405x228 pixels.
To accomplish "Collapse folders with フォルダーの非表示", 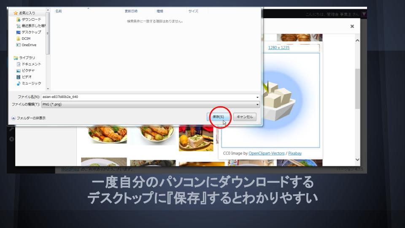I will [29, 118].
